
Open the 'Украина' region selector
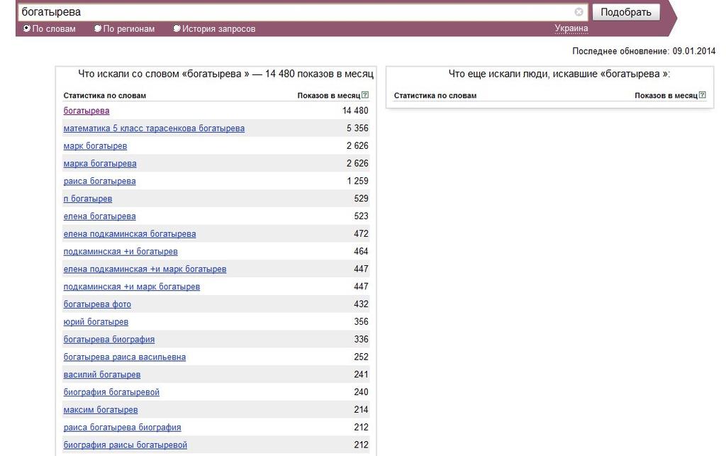point(571,28)
